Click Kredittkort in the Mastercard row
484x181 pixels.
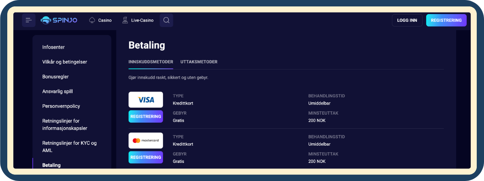(x=183, y=144)
